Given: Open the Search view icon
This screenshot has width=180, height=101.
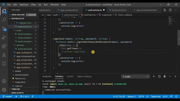Looking at the screenshot, I should pyautogui.click(x=4, y=20).
